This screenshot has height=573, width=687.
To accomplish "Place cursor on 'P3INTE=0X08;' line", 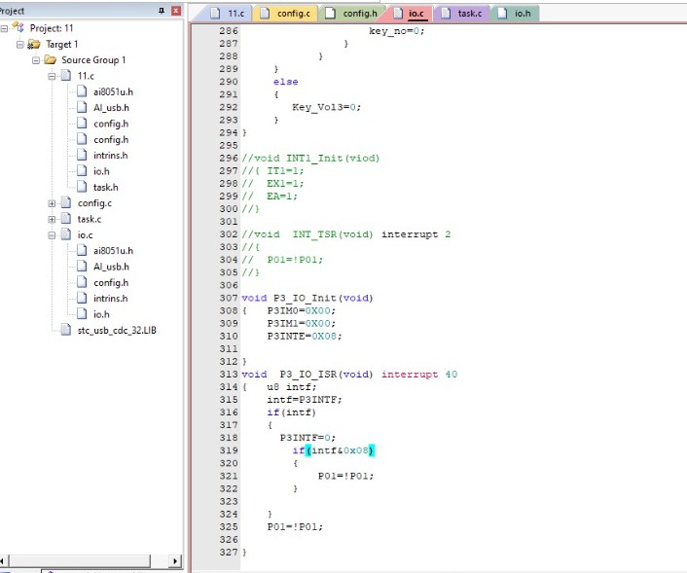I will (305, 336).
